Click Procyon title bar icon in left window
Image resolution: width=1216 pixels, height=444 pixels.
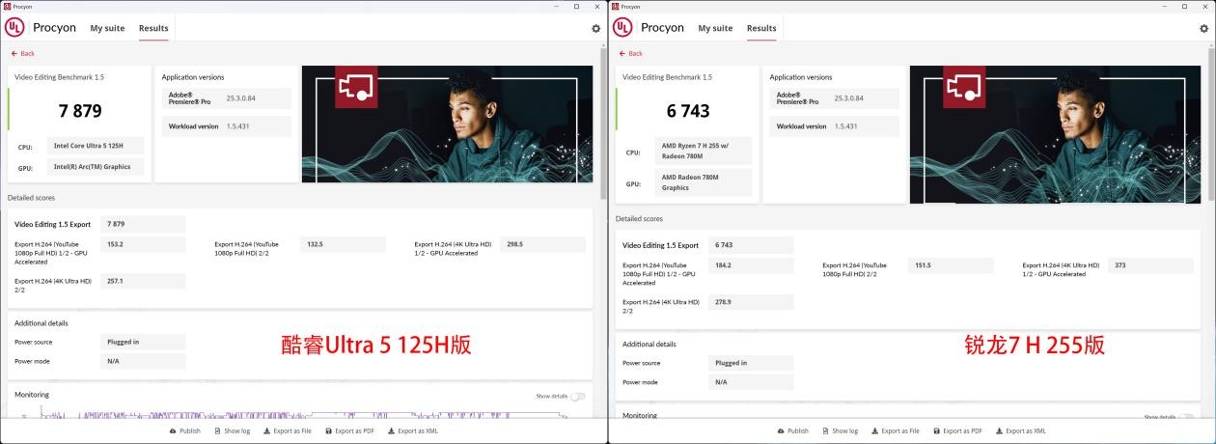(7, 6)
